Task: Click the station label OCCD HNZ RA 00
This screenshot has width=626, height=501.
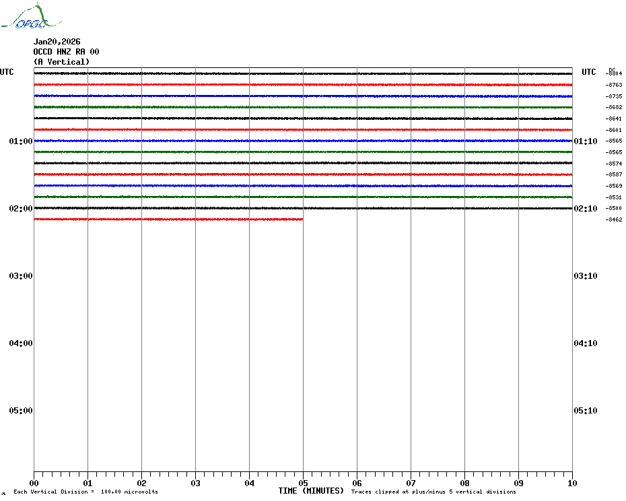Action: [66, 52]
